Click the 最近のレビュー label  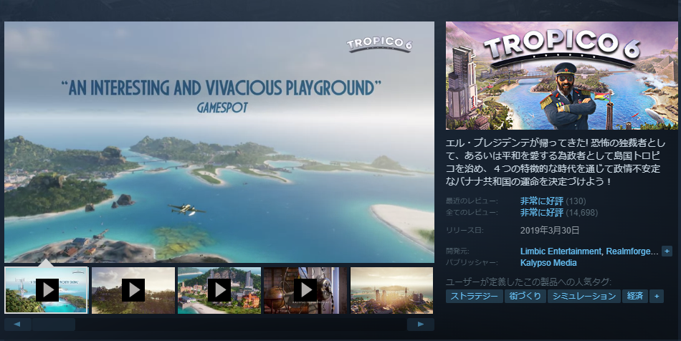click(x=472, y=201)
